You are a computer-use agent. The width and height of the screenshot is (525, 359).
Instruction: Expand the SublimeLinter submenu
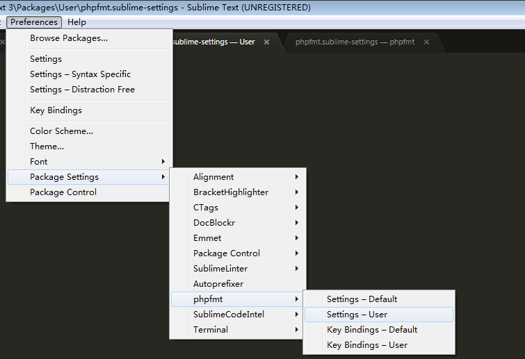(220, 269)
